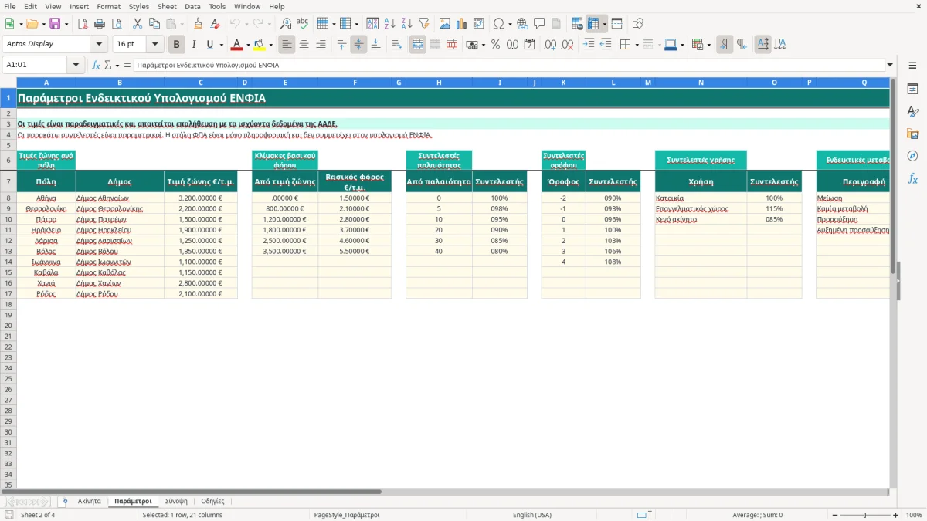Click the Clone Formatting paintbrush icon
This screenshot has width=927, height=521.
(x=198, y=24)
